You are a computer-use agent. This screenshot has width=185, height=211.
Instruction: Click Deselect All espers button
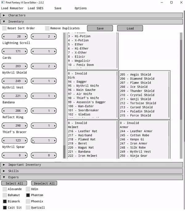pyautogui.click(x=44, y=183)
